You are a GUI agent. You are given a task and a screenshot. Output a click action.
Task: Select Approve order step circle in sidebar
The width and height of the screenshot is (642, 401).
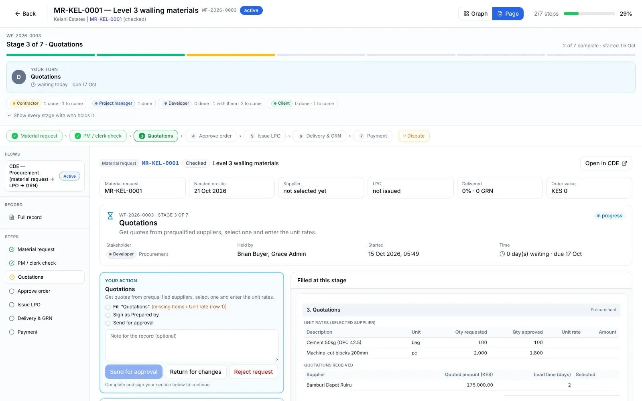(x=12, y=291)
